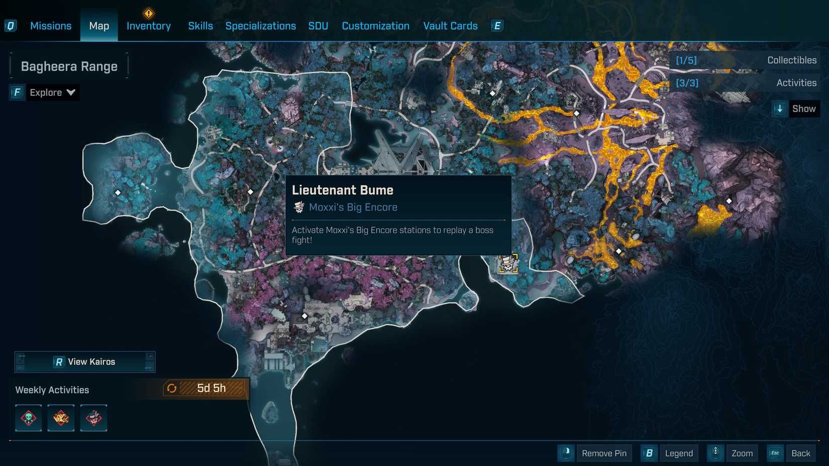Click the Show button
This screenshot has height=466, width=829.
click(804, 108)
